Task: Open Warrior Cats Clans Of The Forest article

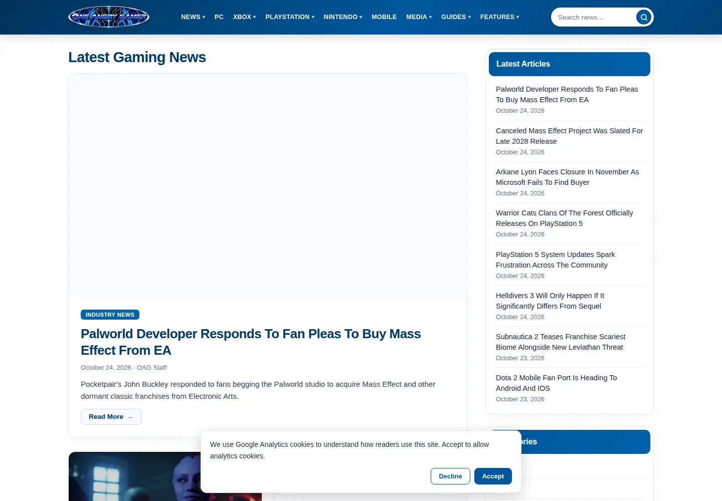Action: click(x=564, y=218)
